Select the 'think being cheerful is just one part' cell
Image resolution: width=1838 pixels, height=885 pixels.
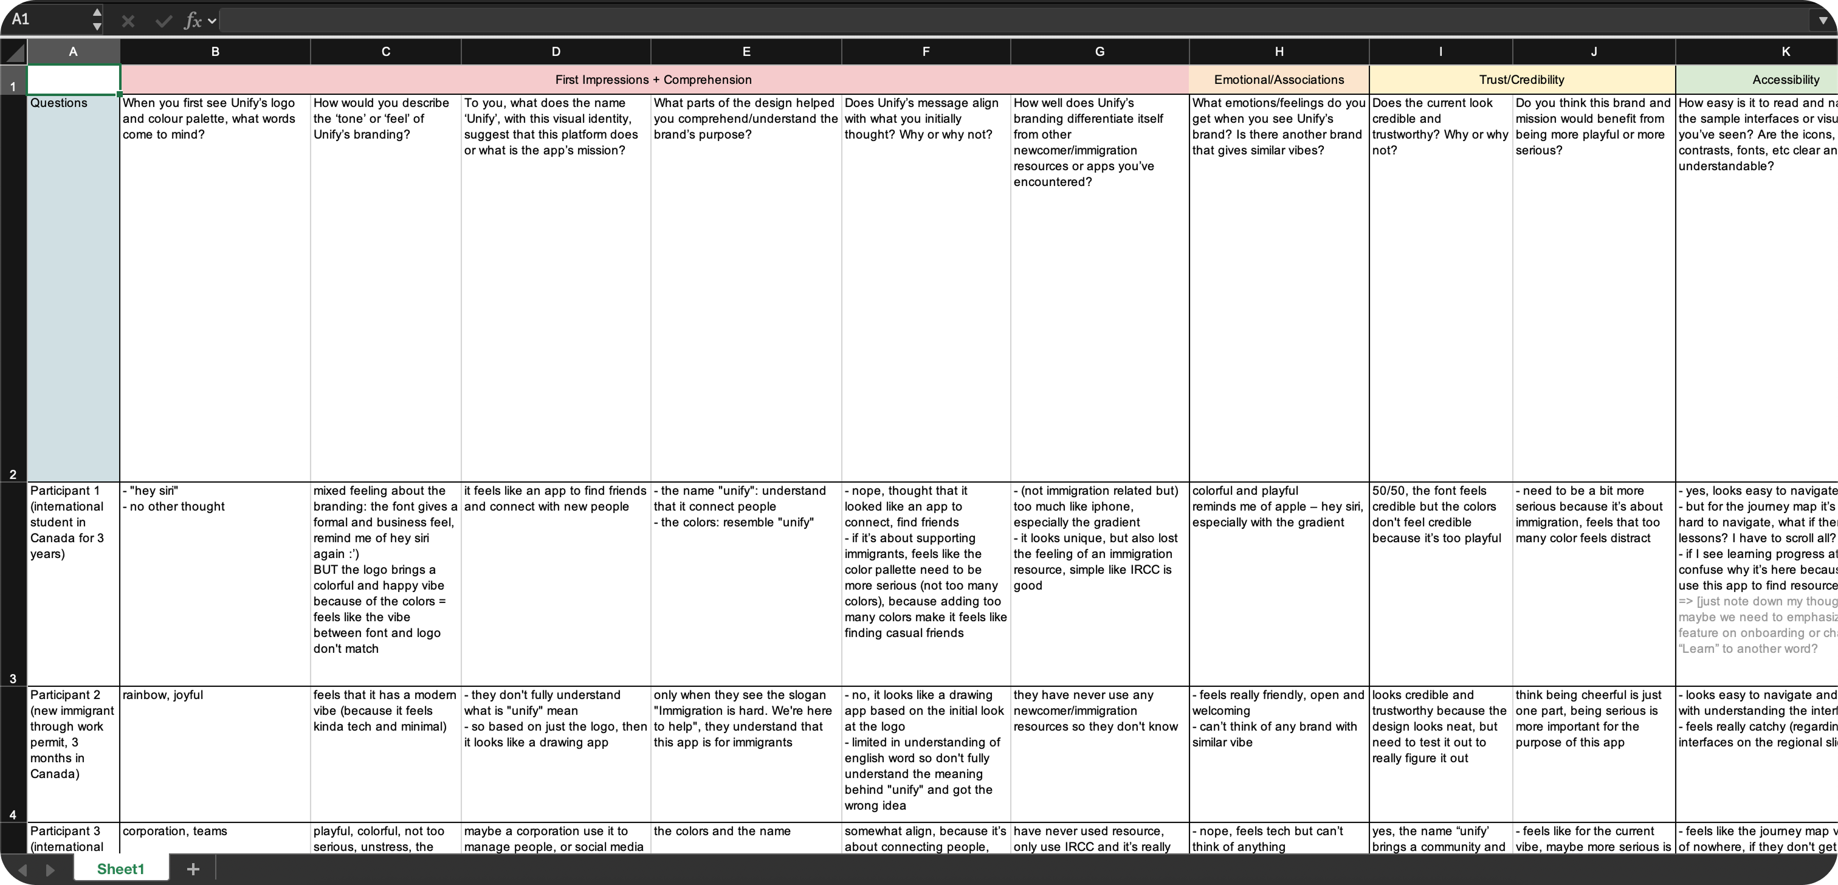coord(1594,754)
